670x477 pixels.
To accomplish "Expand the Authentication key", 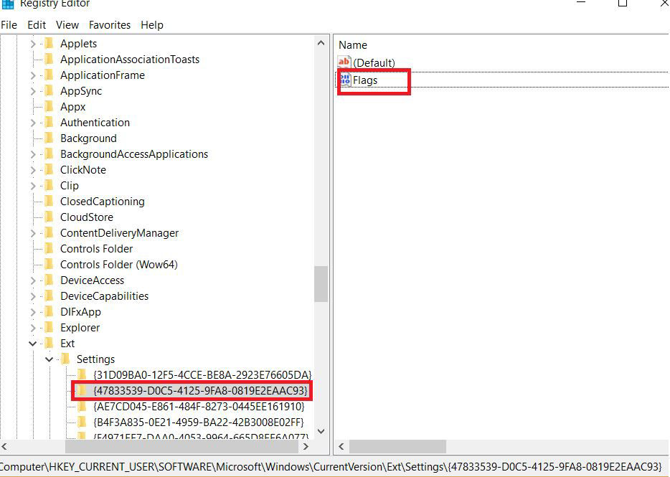I will click(x=33, y=123).
